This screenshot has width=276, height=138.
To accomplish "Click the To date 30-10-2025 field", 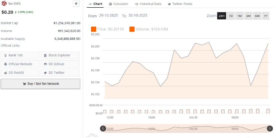I will click(x=138, y=16).
